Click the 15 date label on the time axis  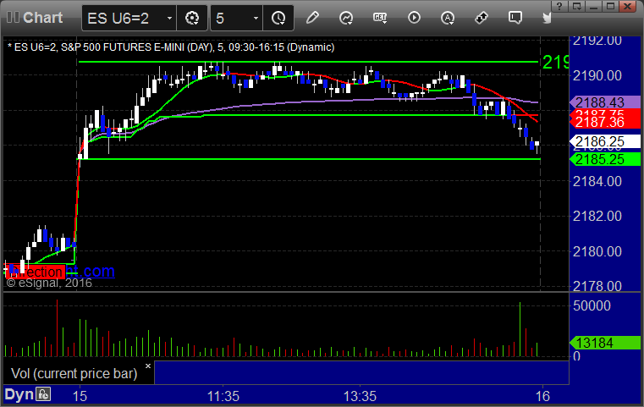(x=80, y=396)
